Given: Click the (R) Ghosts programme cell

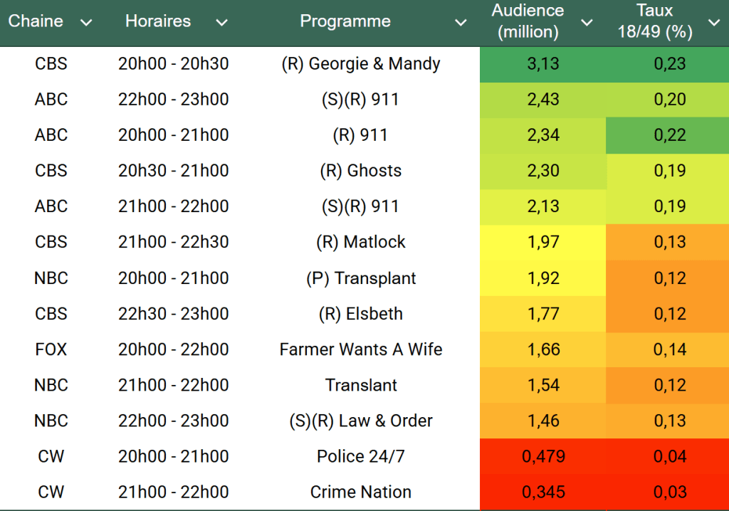Looking at the screenshot, I should point(360,171).
